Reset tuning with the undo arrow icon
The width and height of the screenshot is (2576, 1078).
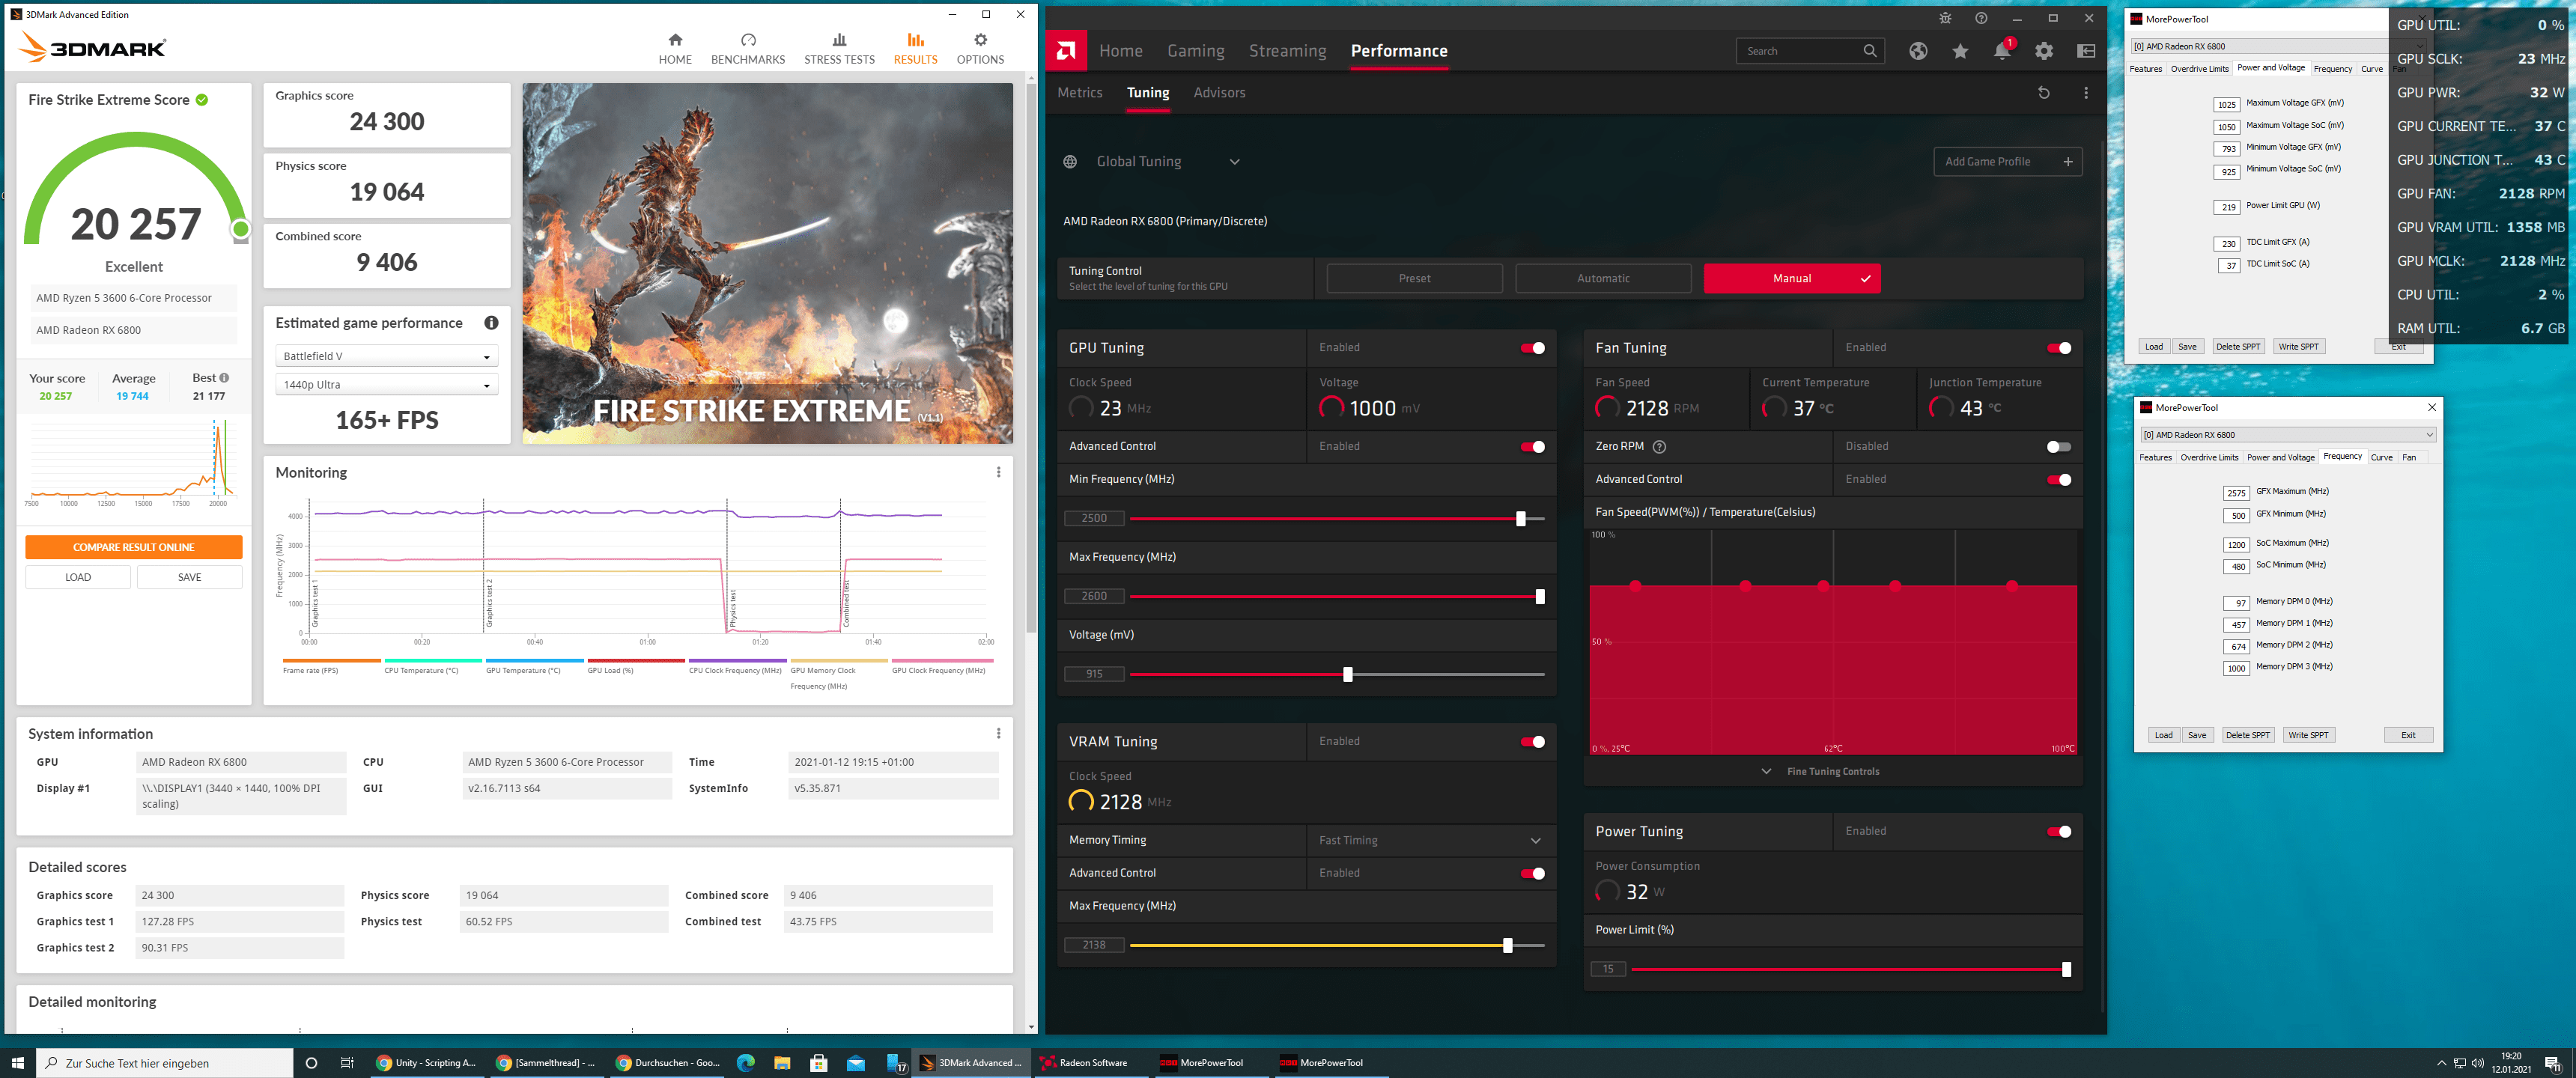pyautogui.click(x=2043, y=93)
